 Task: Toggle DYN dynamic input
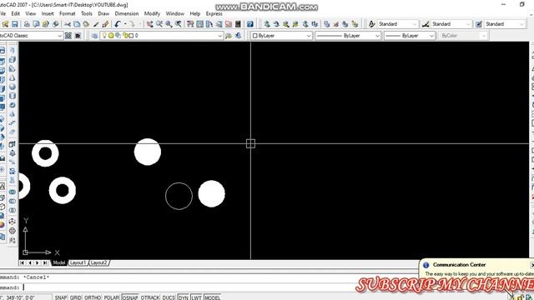point(184,297)
